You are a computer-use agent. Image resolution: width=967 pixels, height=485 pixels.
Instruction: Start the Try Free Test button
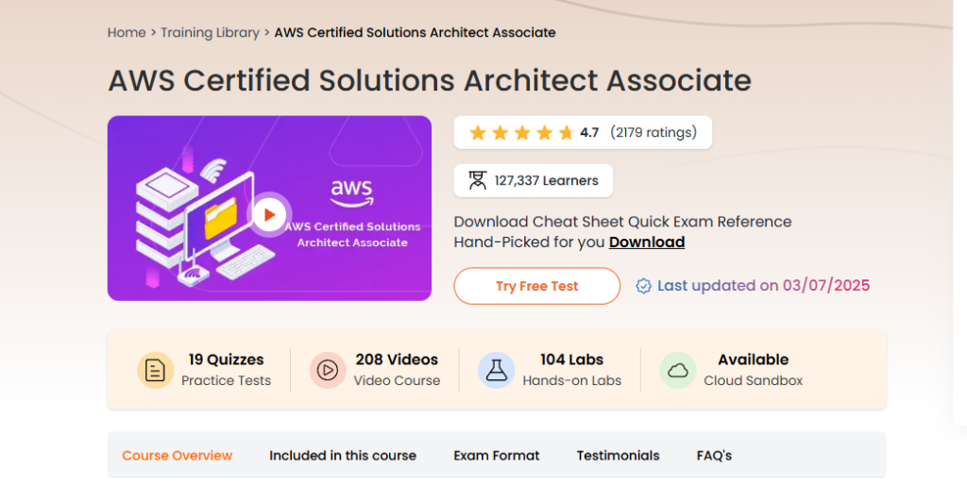(537, 286)
